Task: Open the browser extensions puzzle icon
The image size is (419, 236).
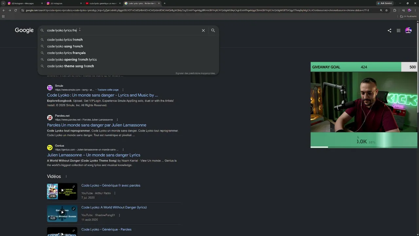Action: coord(394,10)
